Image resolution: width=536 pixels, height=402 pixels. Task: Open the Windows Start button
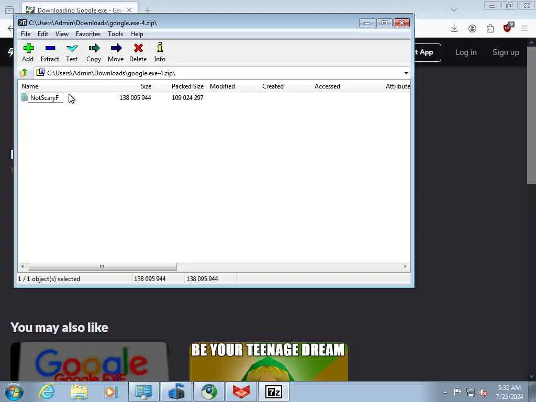click(x=14, y=392)
